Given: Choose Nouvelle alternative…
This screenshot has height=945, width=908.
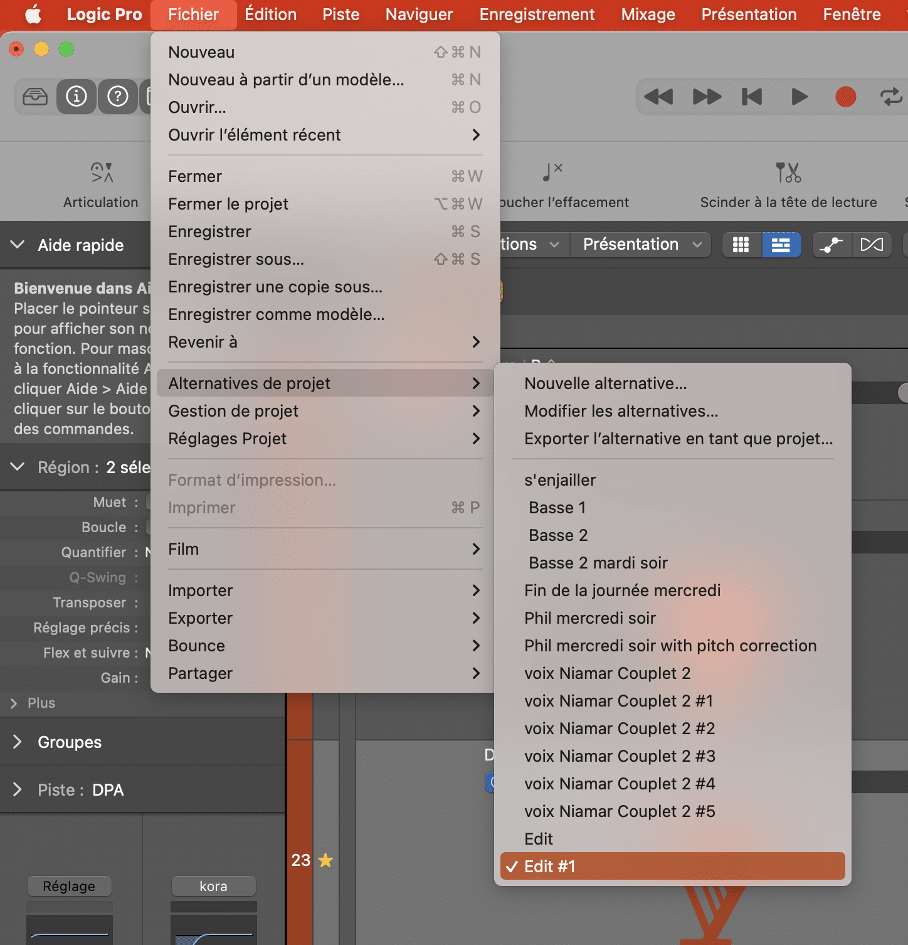Looking at the screenshot, I should click(672, 383).
